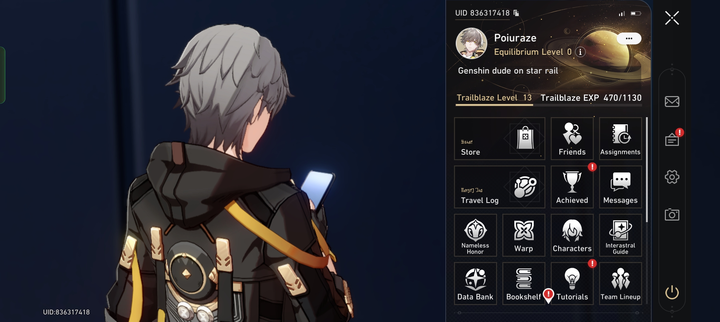Click the three-dot profile options button
720x322 pixels.
coord(629,38)
